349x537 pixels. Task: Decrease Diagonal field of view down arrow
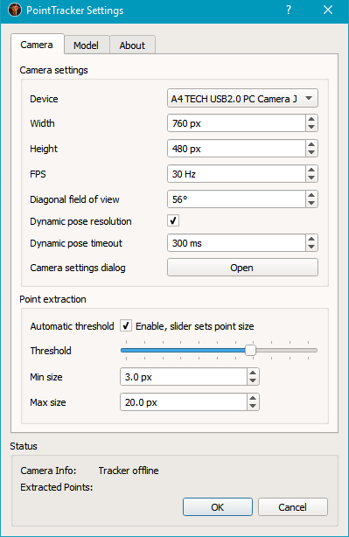tap(311, 203)
